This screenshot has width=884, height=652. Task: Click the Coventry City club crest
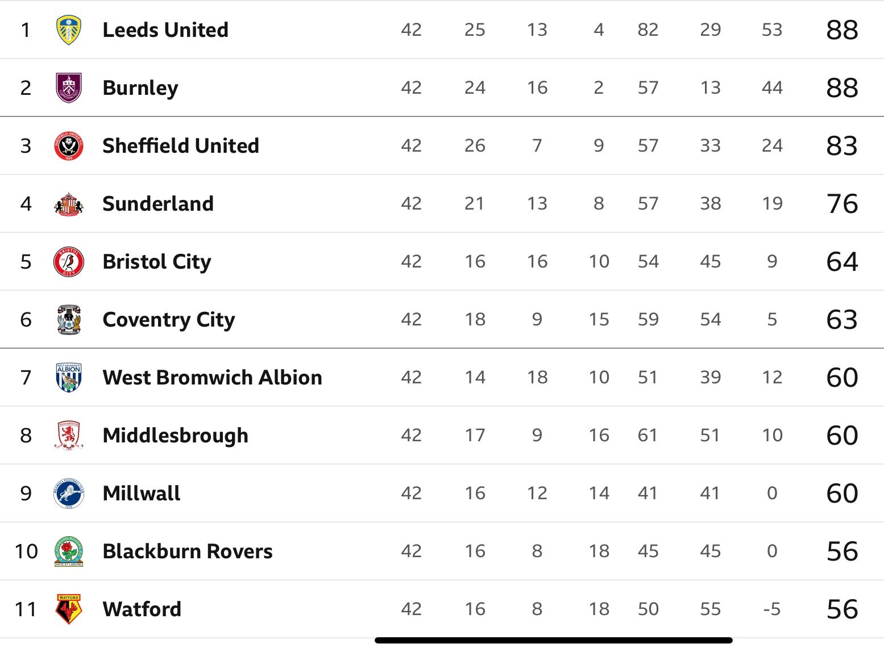[x=69, y=320]
